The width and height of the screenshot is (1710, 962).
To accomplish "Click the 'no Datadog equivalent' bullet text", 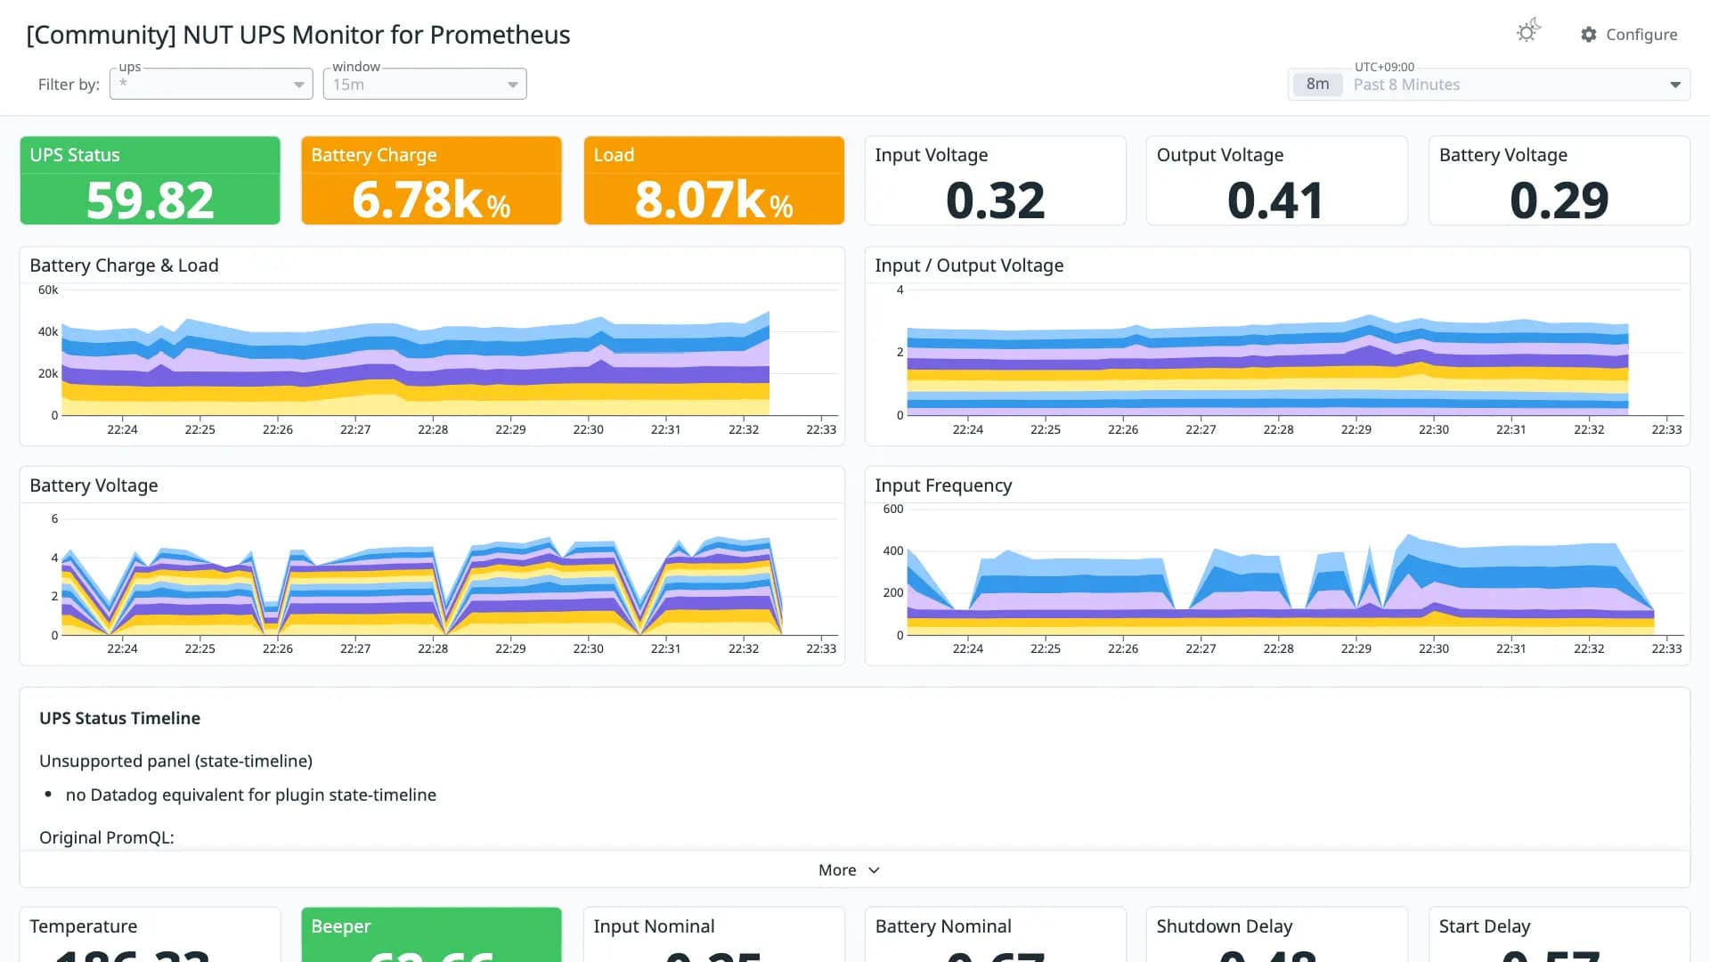I will tap(251, 795).
